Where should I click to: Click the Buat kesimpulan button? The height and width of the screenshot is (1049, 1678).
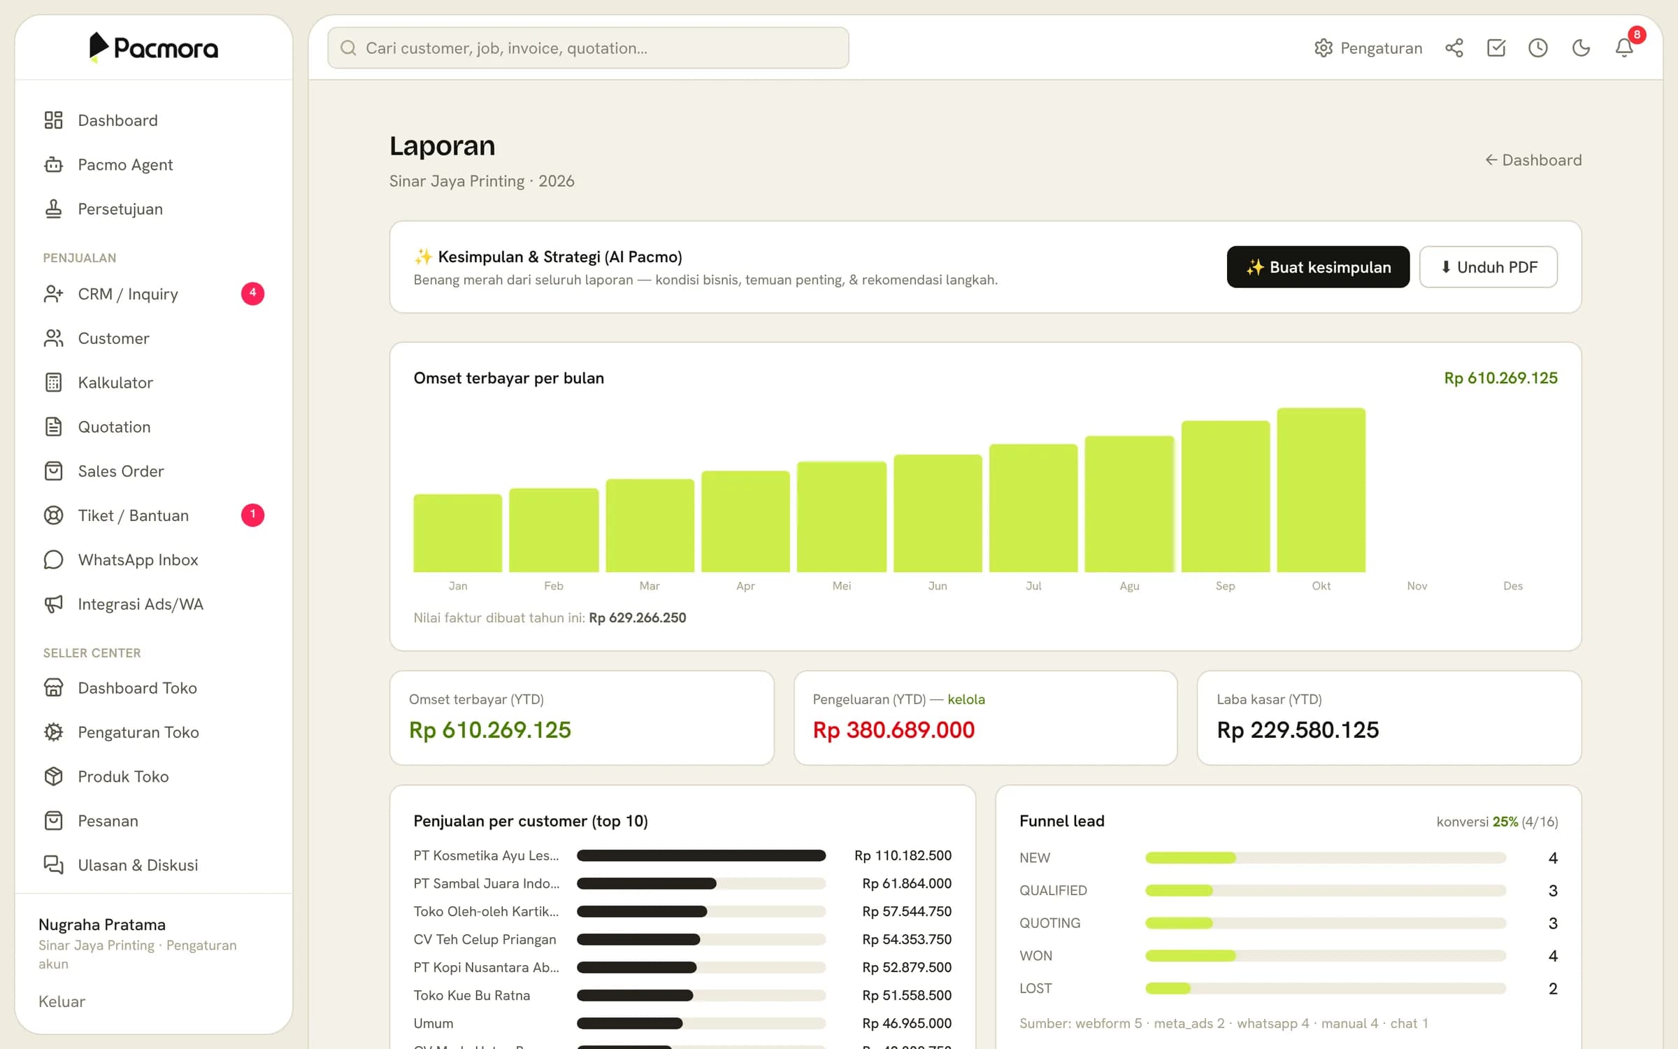coord(1318,267)
